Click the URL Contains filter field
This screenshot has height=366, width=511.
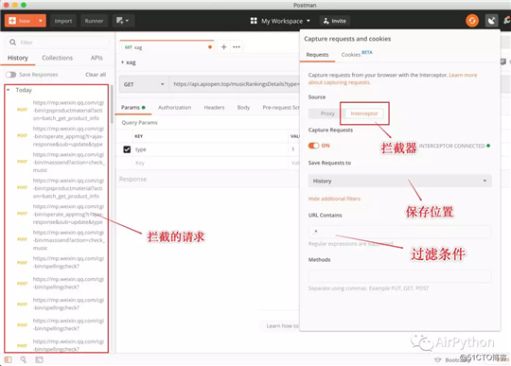(x=399, y=232)
